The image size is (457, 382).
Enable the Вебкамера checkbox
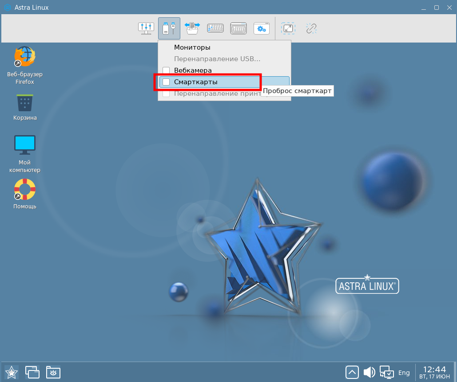pyautogui.click(x=166, y=70)
